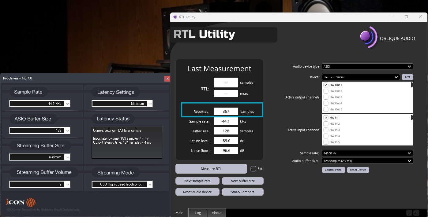Viewport: 428px width, 217px height.
Task: Click the Next buffer size button
Action: (243, 181)
